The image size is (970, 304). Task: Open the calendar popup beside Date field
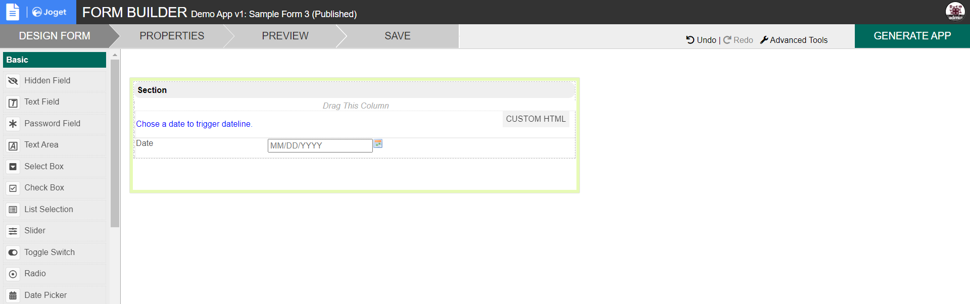point(378,144)
